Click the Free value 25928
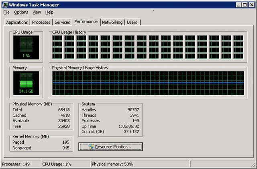Viewport: 257px width, 169px height. click(x=64, y=126)
